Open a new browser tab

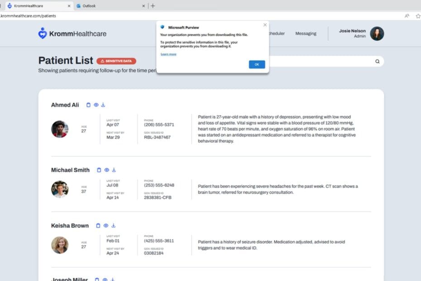153,5
